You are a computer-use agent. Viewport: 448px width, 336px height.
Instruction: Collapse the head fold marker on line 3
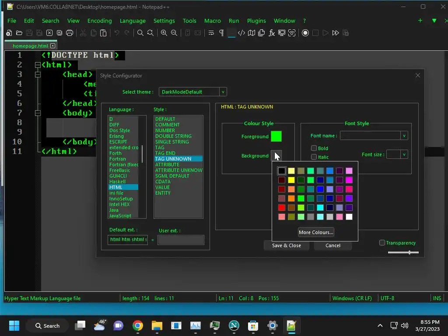(38, 74)
